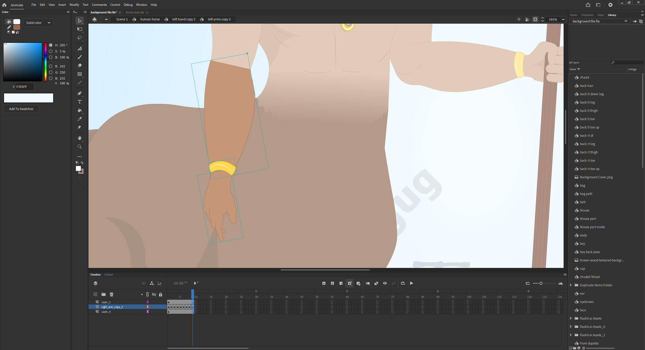Open the Solid color type dropdown

click(x=38, y=23)
